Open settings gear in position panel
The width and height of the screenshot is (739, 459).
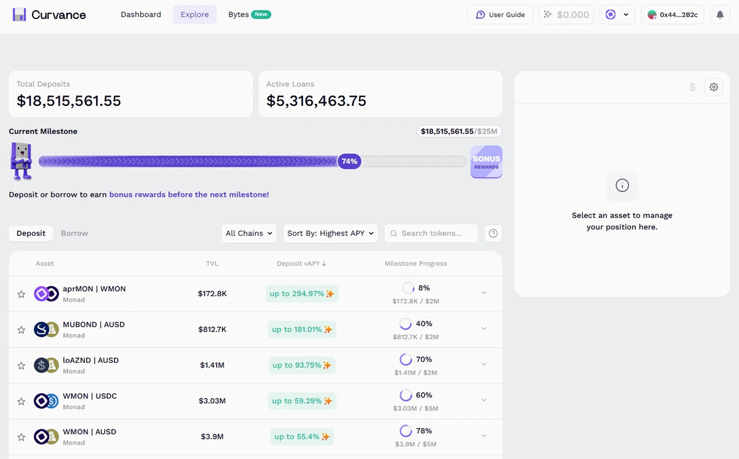[x=714, y=87]
